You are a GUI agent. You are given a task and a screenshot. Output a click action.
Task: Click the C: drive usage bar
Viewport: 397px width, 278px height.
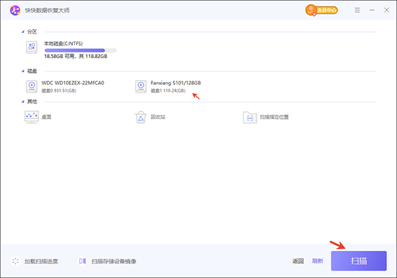(x=81, y=50)
